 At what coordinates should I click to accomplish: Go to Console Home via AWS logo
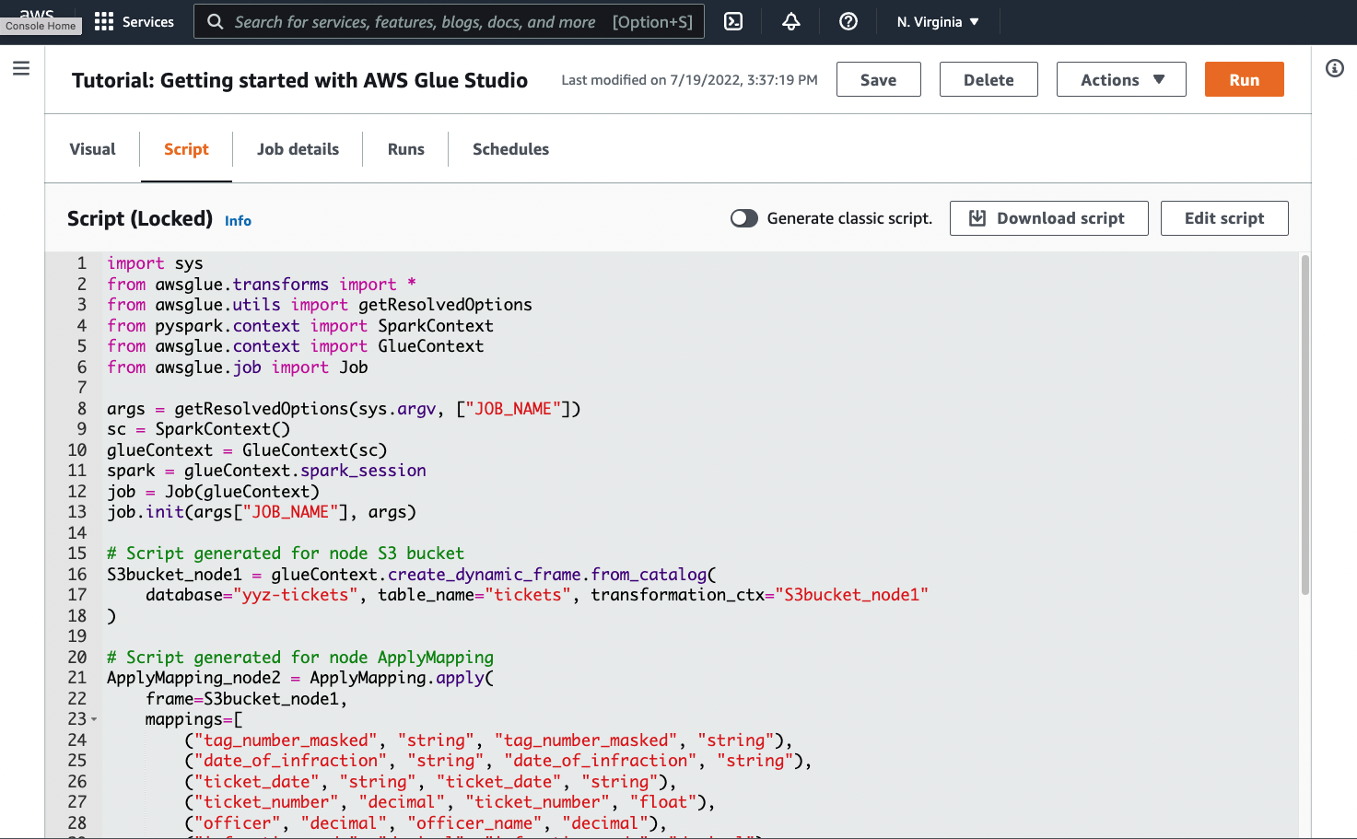(37, 15)
